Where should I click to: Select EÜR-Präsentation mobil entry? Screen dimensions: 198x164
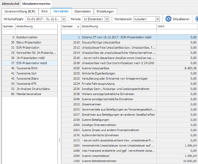coord(30,63)
